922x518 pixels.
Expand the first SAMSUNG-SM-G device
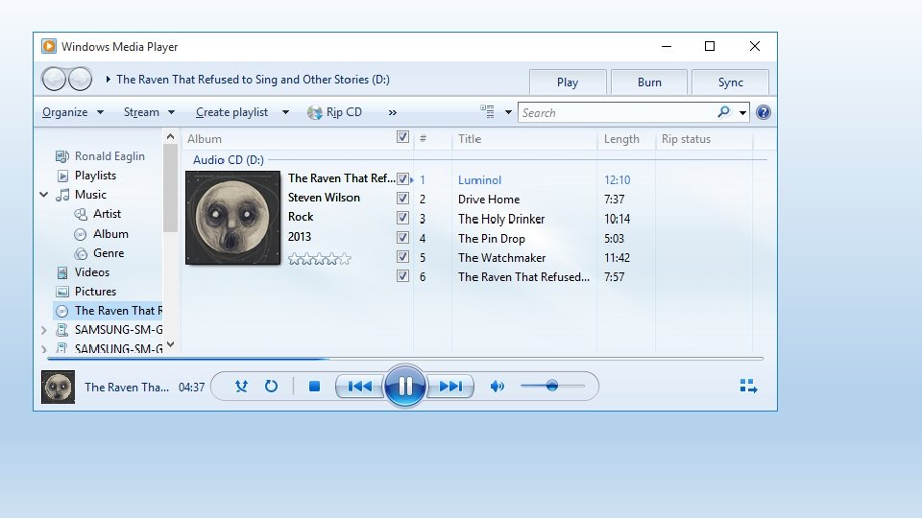click(x=43, y=331)
